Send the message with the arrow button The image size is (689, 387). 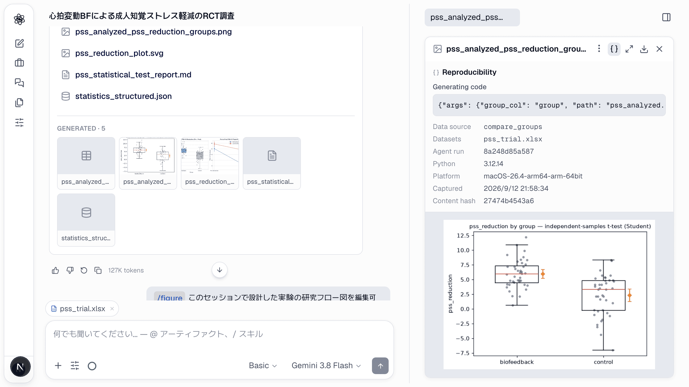point(380,365)
